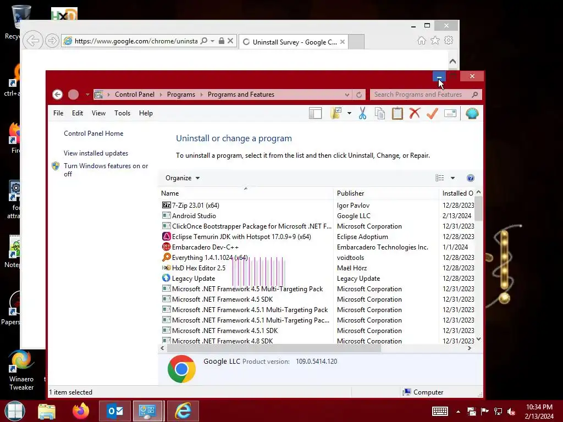The height and width of the screenshot is (422, 563).
Task: Sort by Name column header
Action: click(246, 193)
